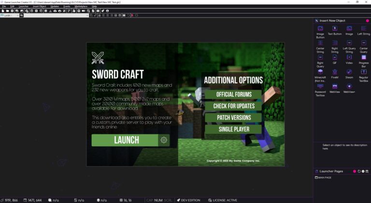
Task: Click the DEV EDITION status entry
Action: coord(188,200)
